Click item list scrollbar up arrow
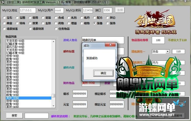Viewport: 191px width, 121px height. [x=53, y=42]
